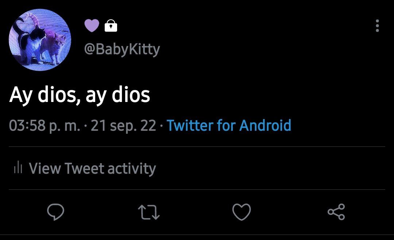
Task: Click the word Android in the source label
Action: coord(265,125)
